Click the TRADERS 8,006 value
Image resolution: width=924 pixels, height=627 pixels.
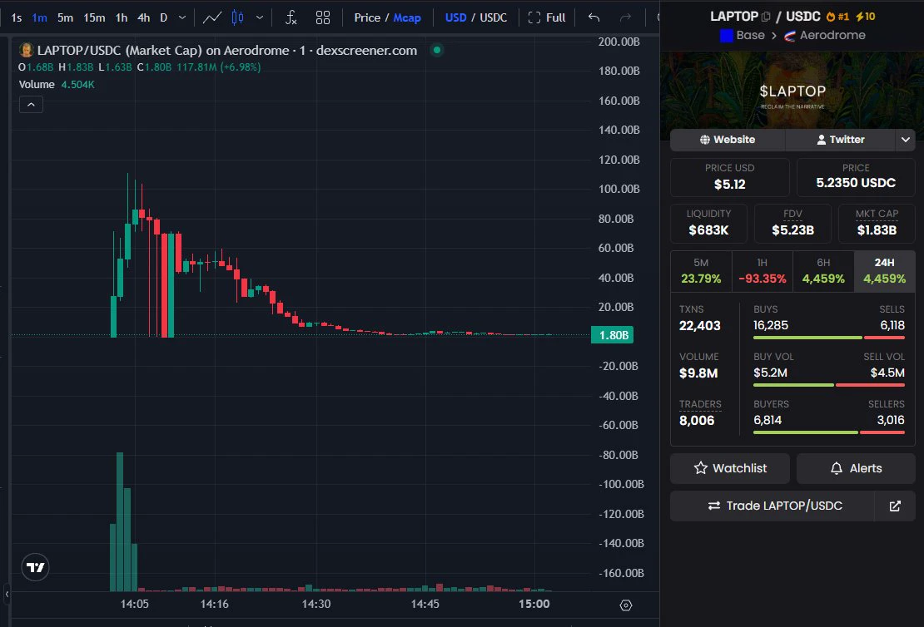pos(697,420)
